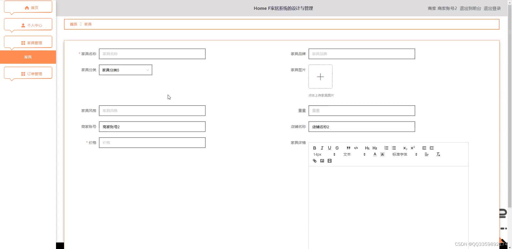Image resolution: width=512 pixels, height=249 pixels.
Task: Focus the 店铺名称 input field
Action: (362, 127)
